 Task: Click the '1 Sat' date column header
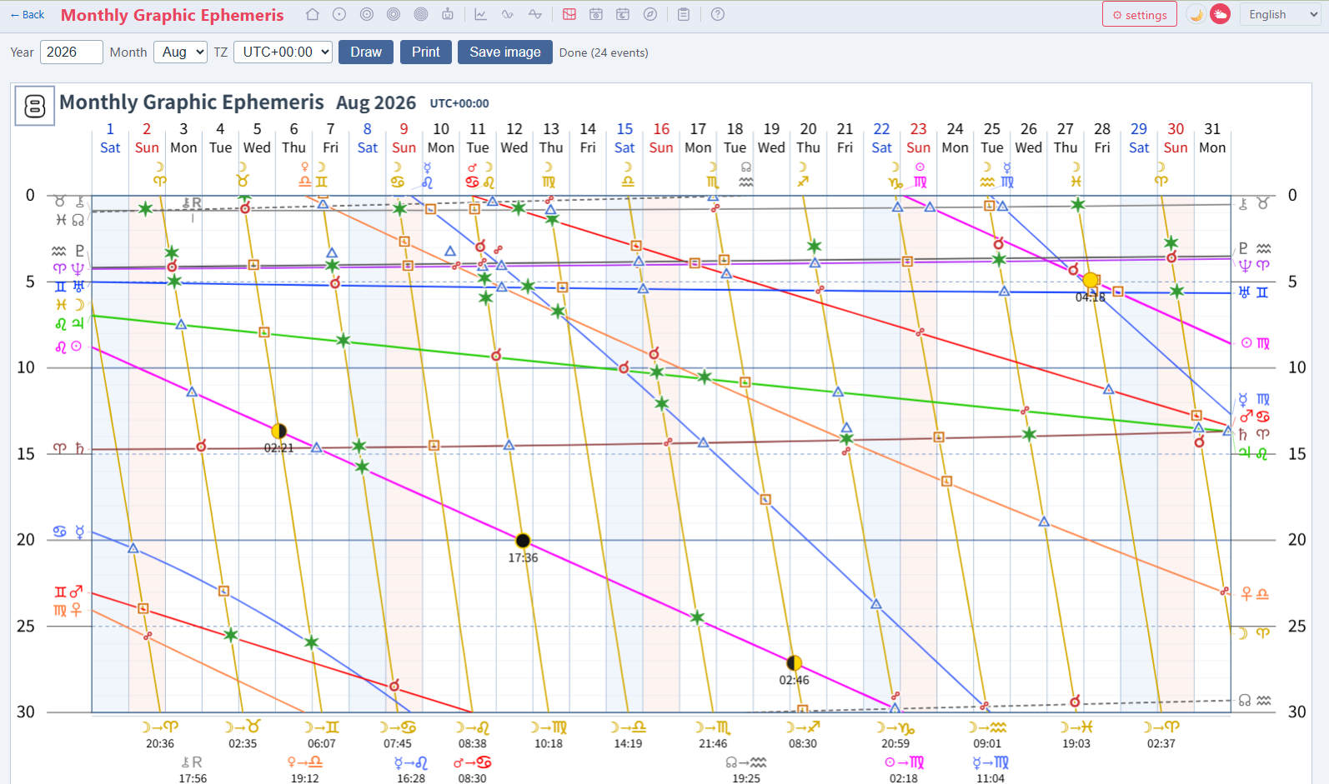pyautogui.click(x=110, y=138)
